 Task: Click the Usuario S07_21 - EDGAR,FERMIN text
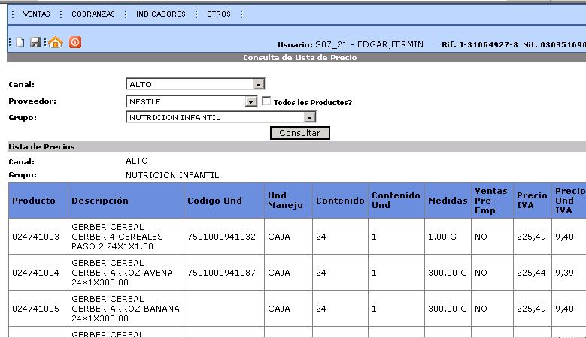tap(351, 45)
